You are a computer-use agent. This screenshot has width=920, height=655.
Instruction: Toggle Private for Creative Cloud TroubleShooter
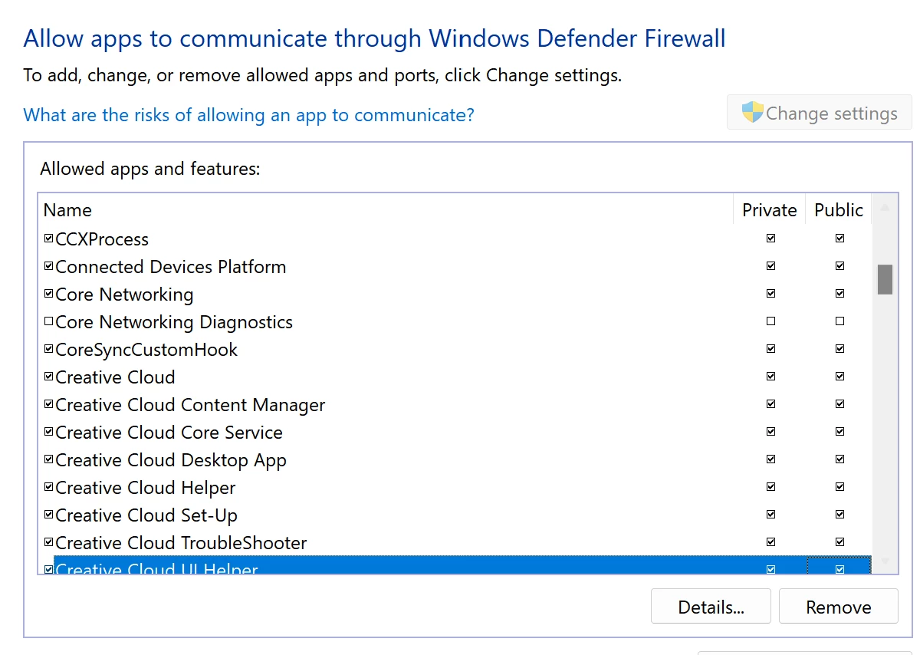[x=770, y=542]
